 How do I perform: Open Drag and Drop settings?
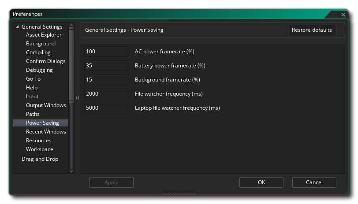[x=40, y=159]
